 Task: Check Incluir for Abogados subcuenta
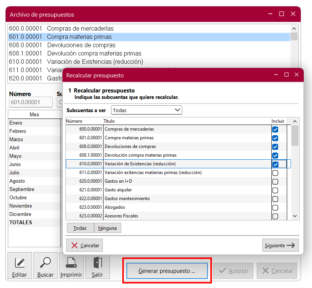point(275,208)
